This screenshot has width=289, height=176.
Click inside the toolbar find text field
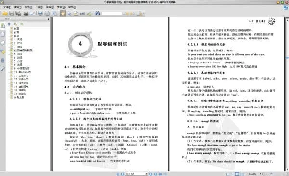pos(112,13)
